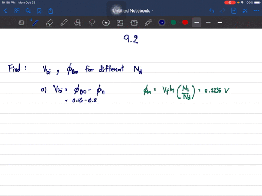This screenshot has width=262, height=196.
Task: Select the Text box tool
Action: [134, 23]
